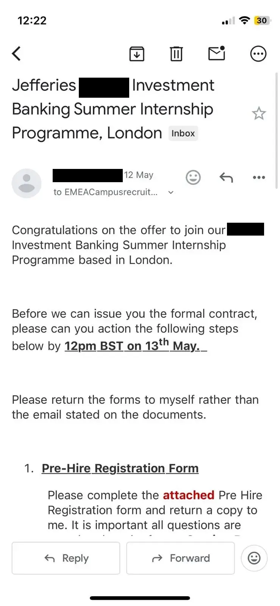Expand recipient details chevron
The image size is (280, 606).
(171, 192)
